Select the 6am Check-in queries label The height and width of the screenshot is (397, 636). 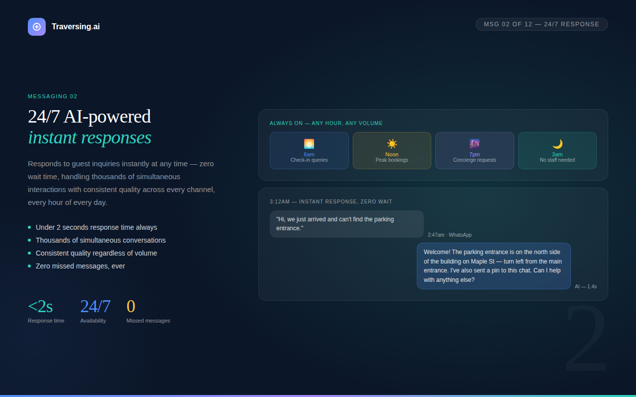coord(309,157)
